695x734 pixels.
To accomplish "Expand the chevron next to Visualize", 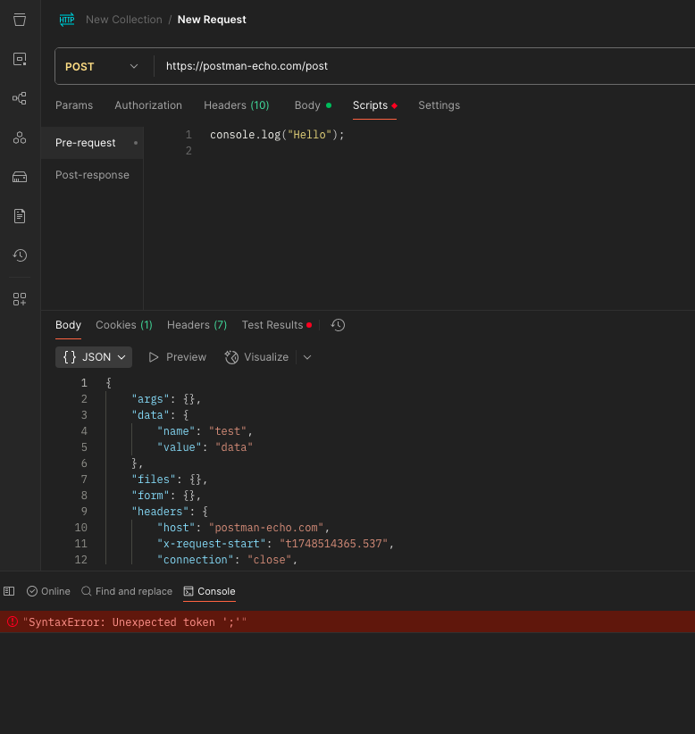I will tap(307, 357).
